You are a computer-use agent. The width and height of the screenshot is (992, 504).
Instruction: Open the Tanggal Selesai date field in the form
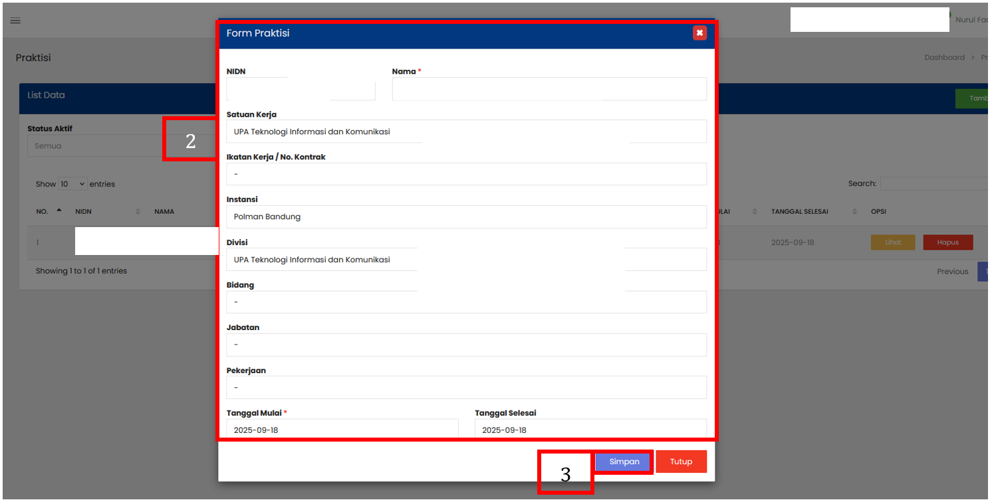coord(590,429)
